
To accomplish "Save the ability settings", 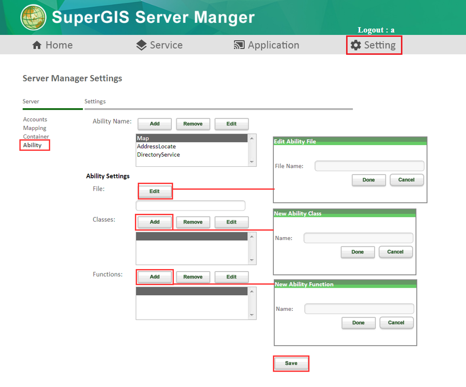I will click(291, 363).
